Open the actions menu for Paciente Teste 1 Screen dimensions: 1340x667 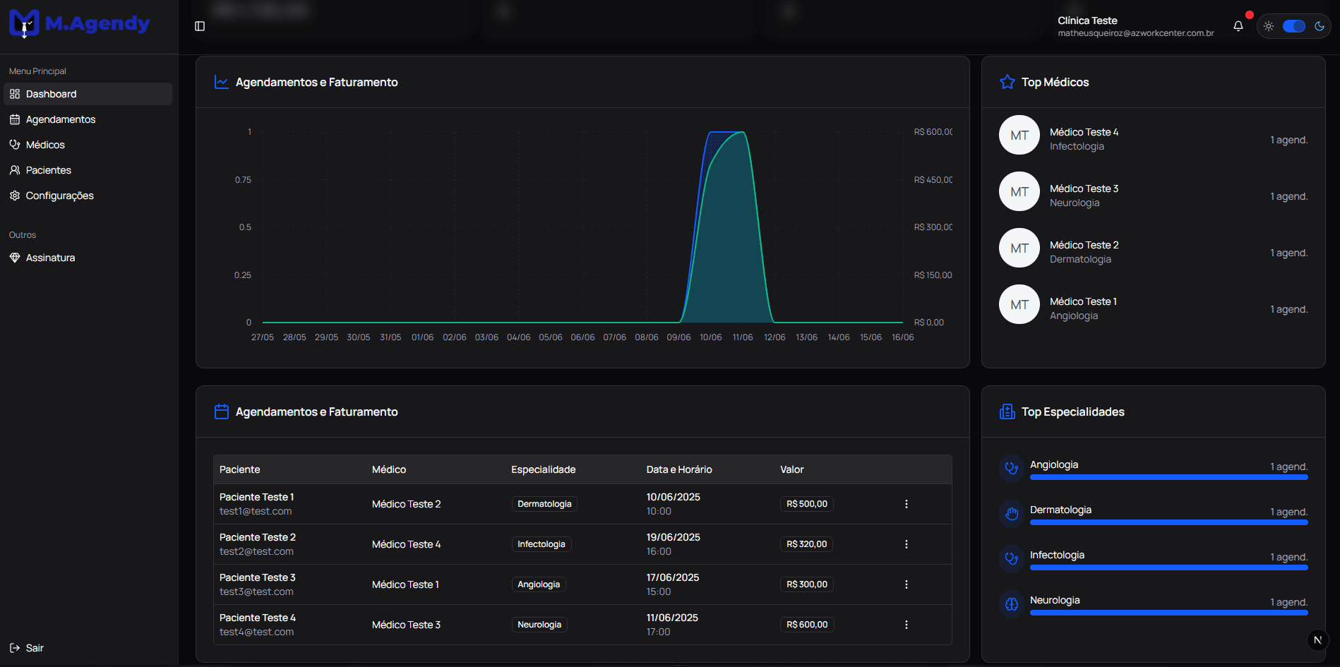[906, 503]
